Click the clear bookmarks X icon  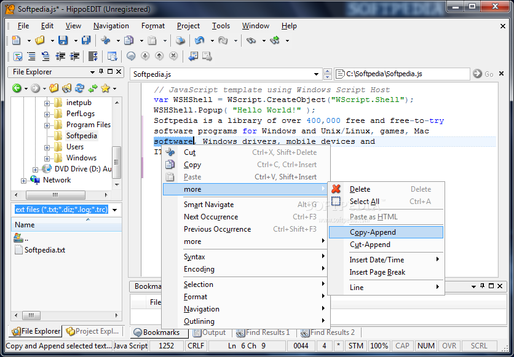pos(173,57)
